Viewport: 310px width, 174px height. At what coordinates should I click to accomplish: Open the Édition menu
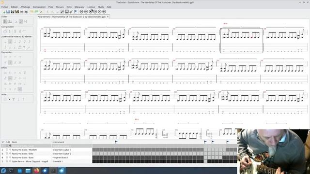[14, 7]
